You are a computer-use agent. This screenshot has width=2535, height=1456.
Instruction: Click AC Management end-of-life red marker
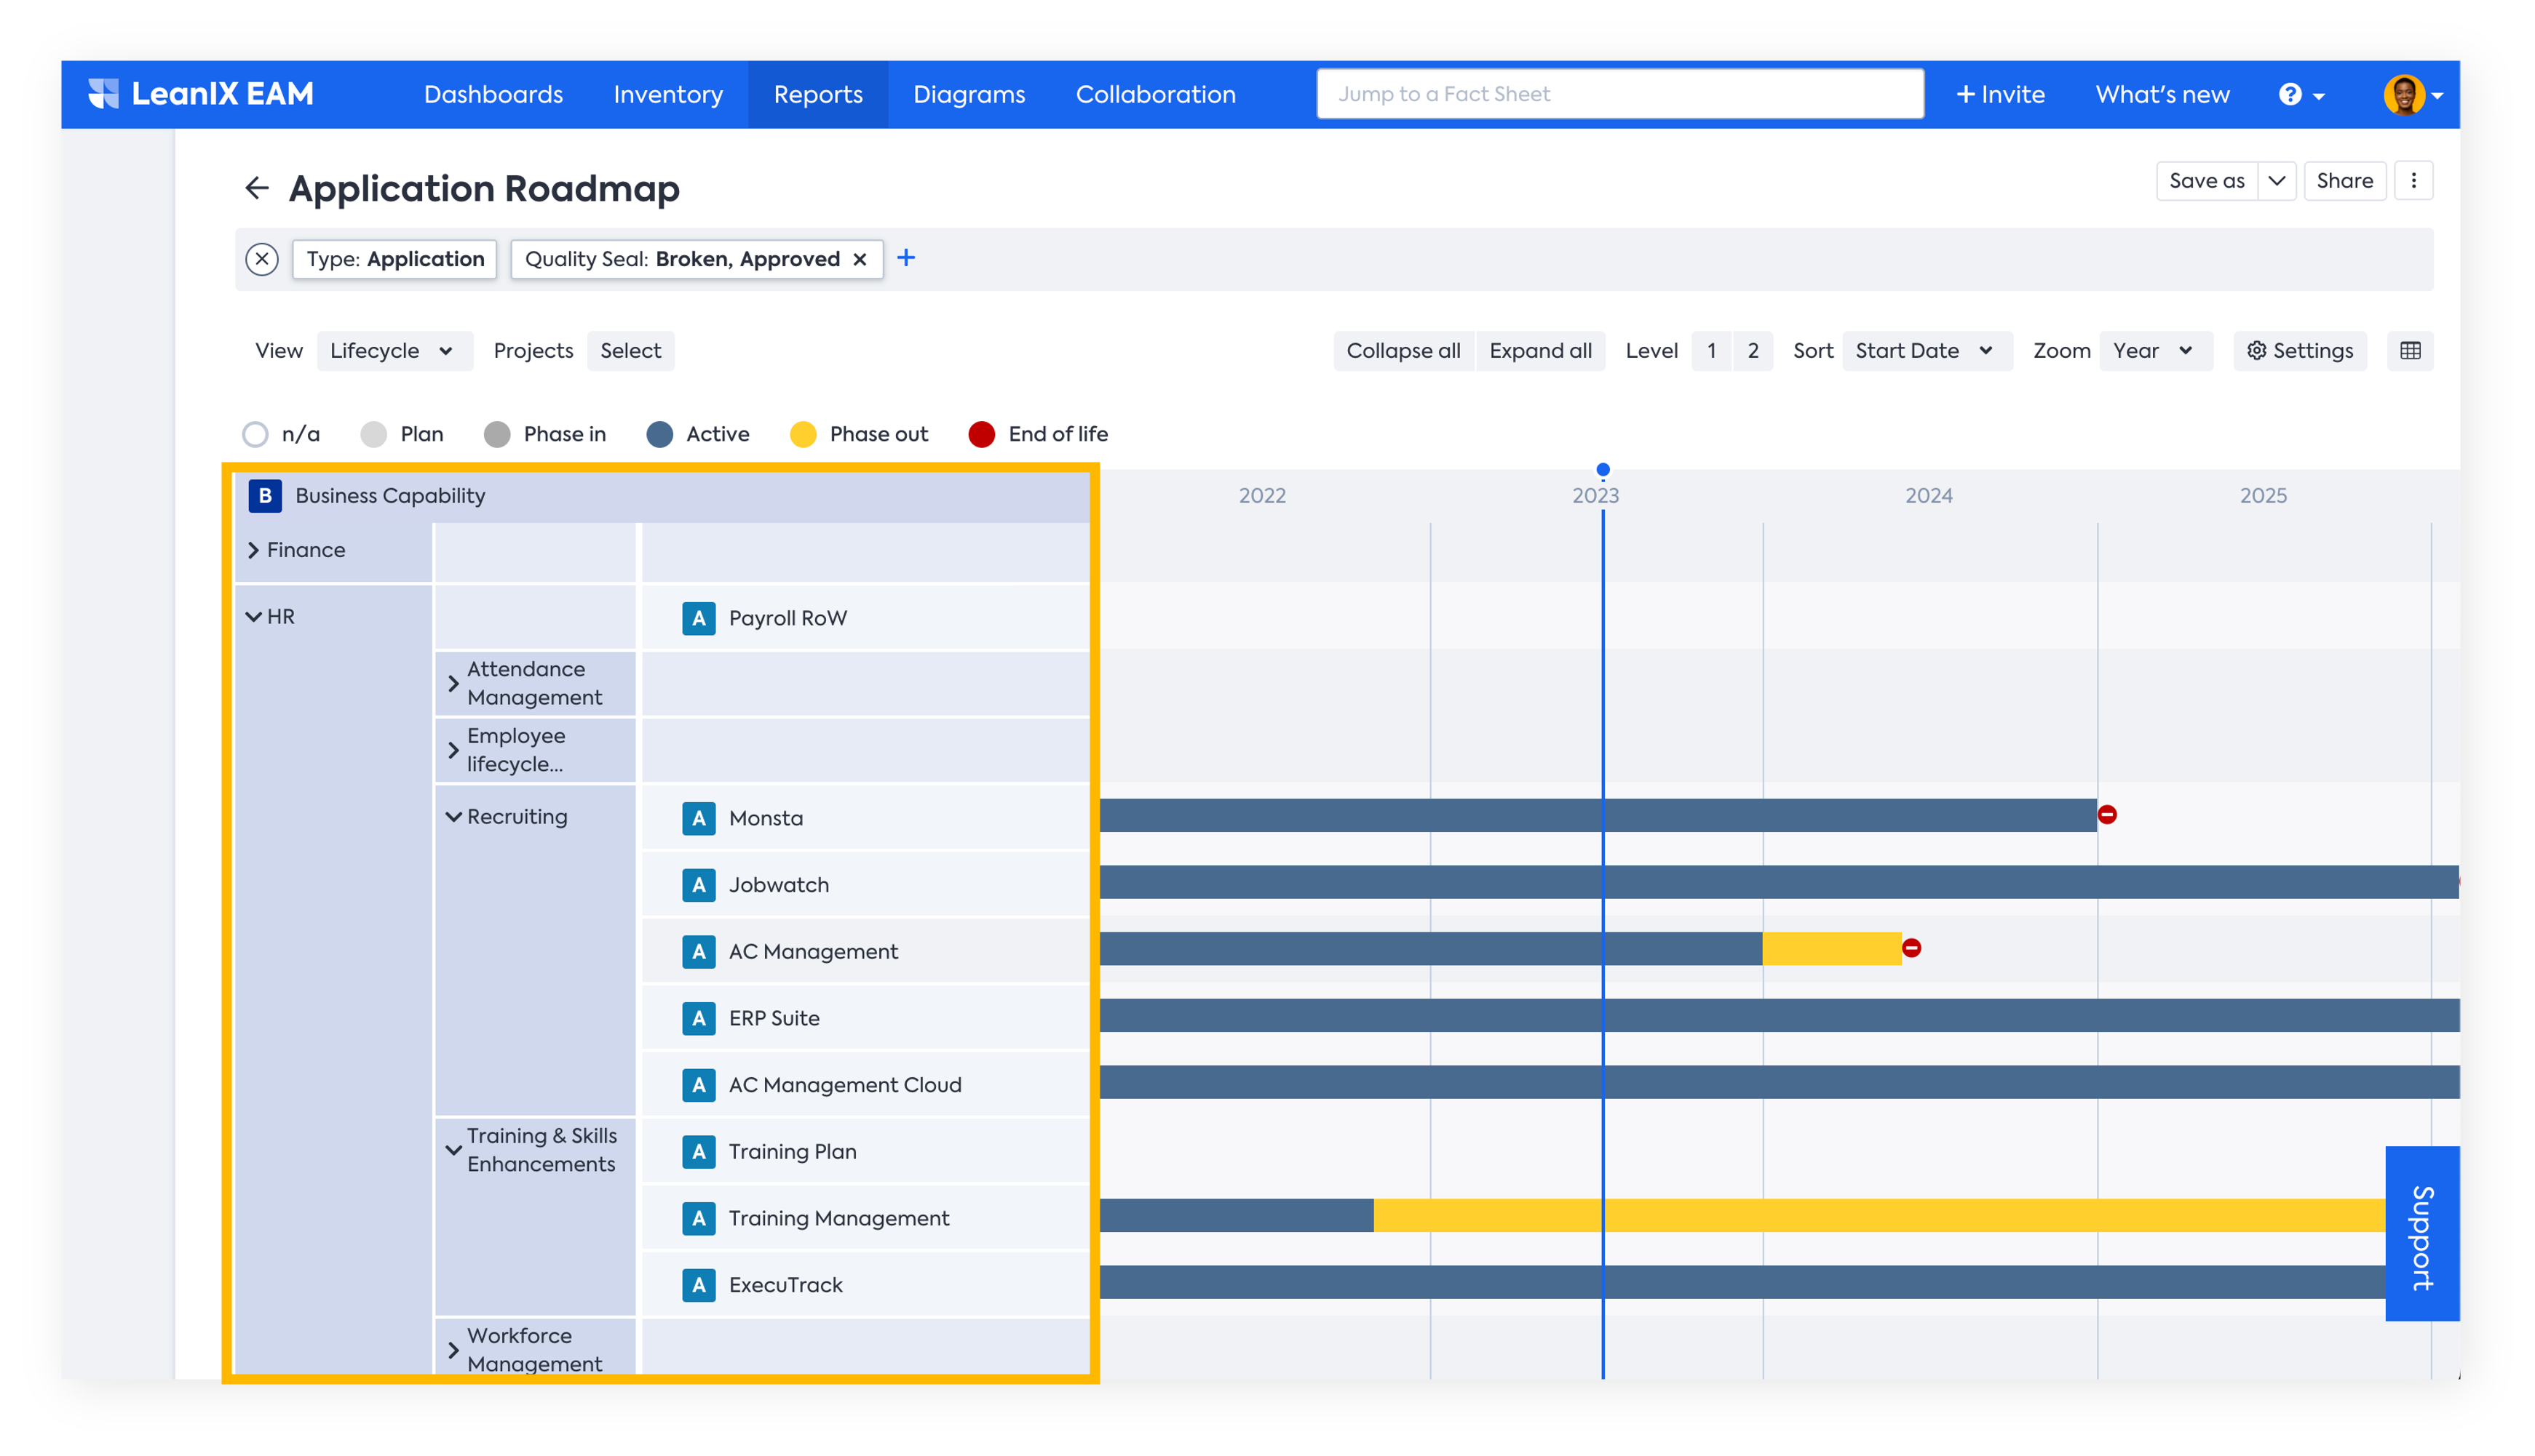pos(1911,948)
